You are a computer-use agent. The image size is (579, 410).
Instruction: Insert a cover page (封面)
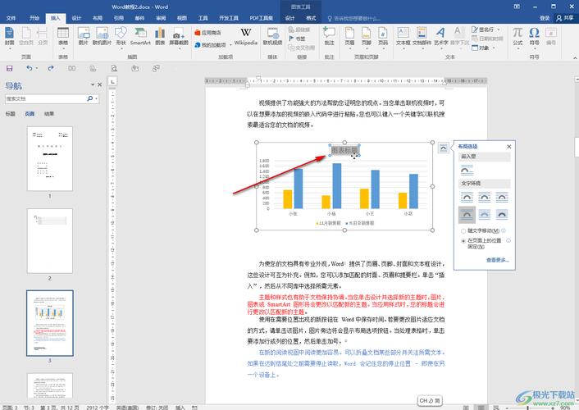point(10,37)
